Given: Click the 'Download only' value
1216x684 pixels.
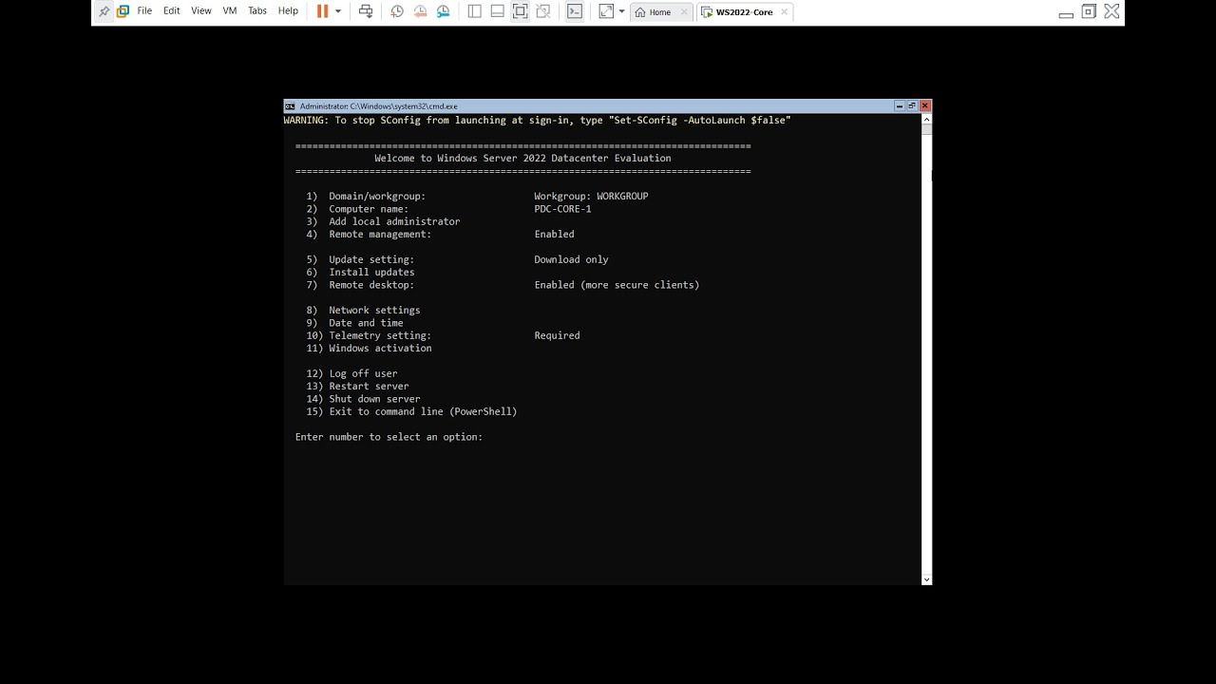Looking at the screenshot, I should [x=571, y=259].
